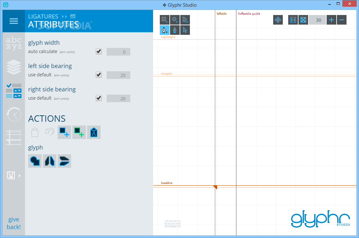
Task: Maximize the Glyphr Studio window
Action: (338, 4)
